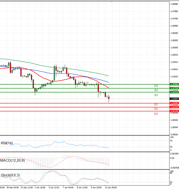Click the red 1.01140 price tag
Screen dimensions: 179x190
click(x=174, y=111)
